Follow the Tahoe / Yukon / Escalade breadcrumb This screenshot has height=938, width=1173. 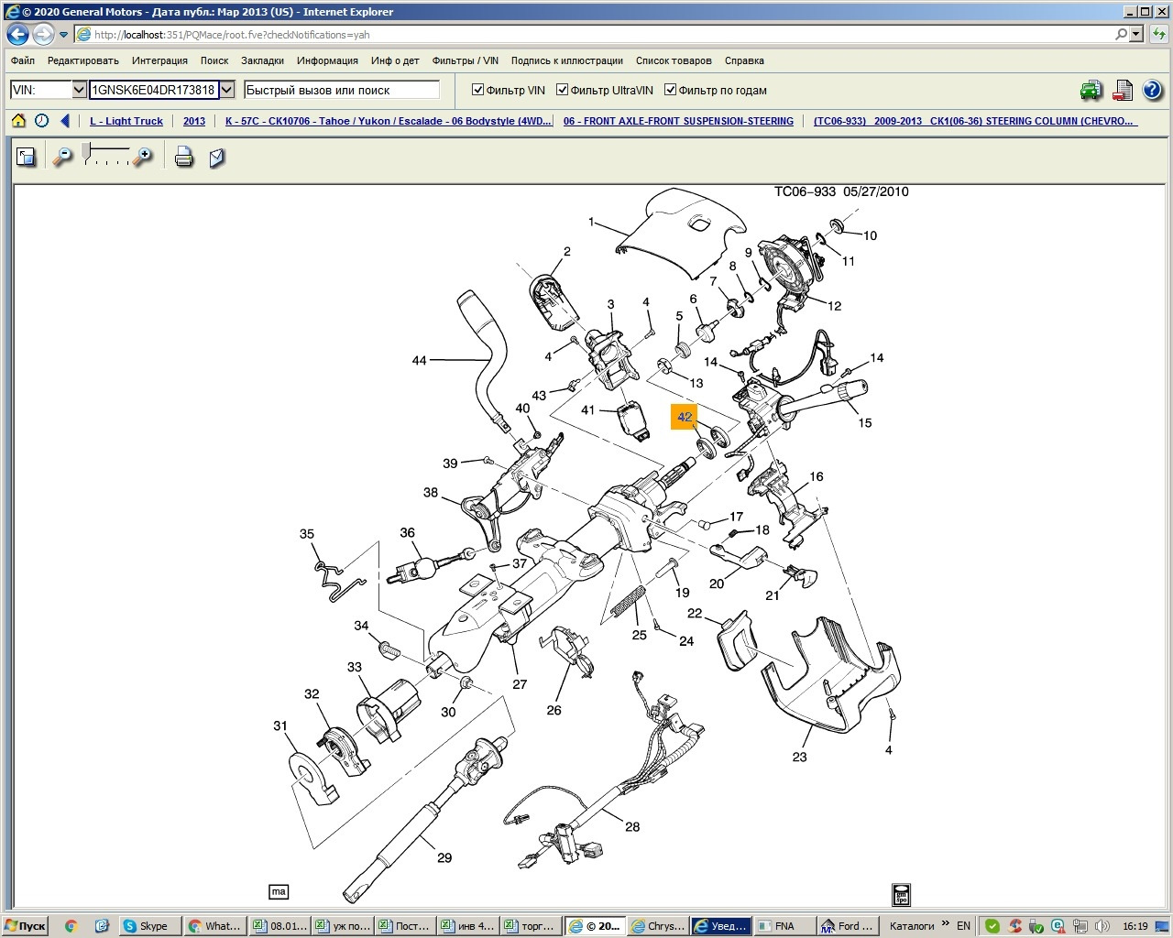pos(389,121)
